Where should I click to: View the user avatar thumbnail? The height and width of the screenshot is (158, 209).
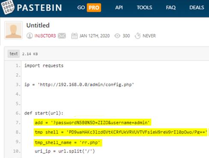click(x=13, y=30)
